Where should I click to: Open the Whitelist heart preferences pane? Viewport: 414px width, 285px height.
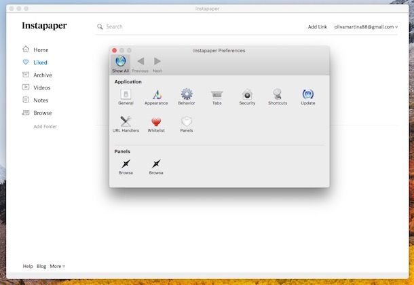[x=156, y=124]
